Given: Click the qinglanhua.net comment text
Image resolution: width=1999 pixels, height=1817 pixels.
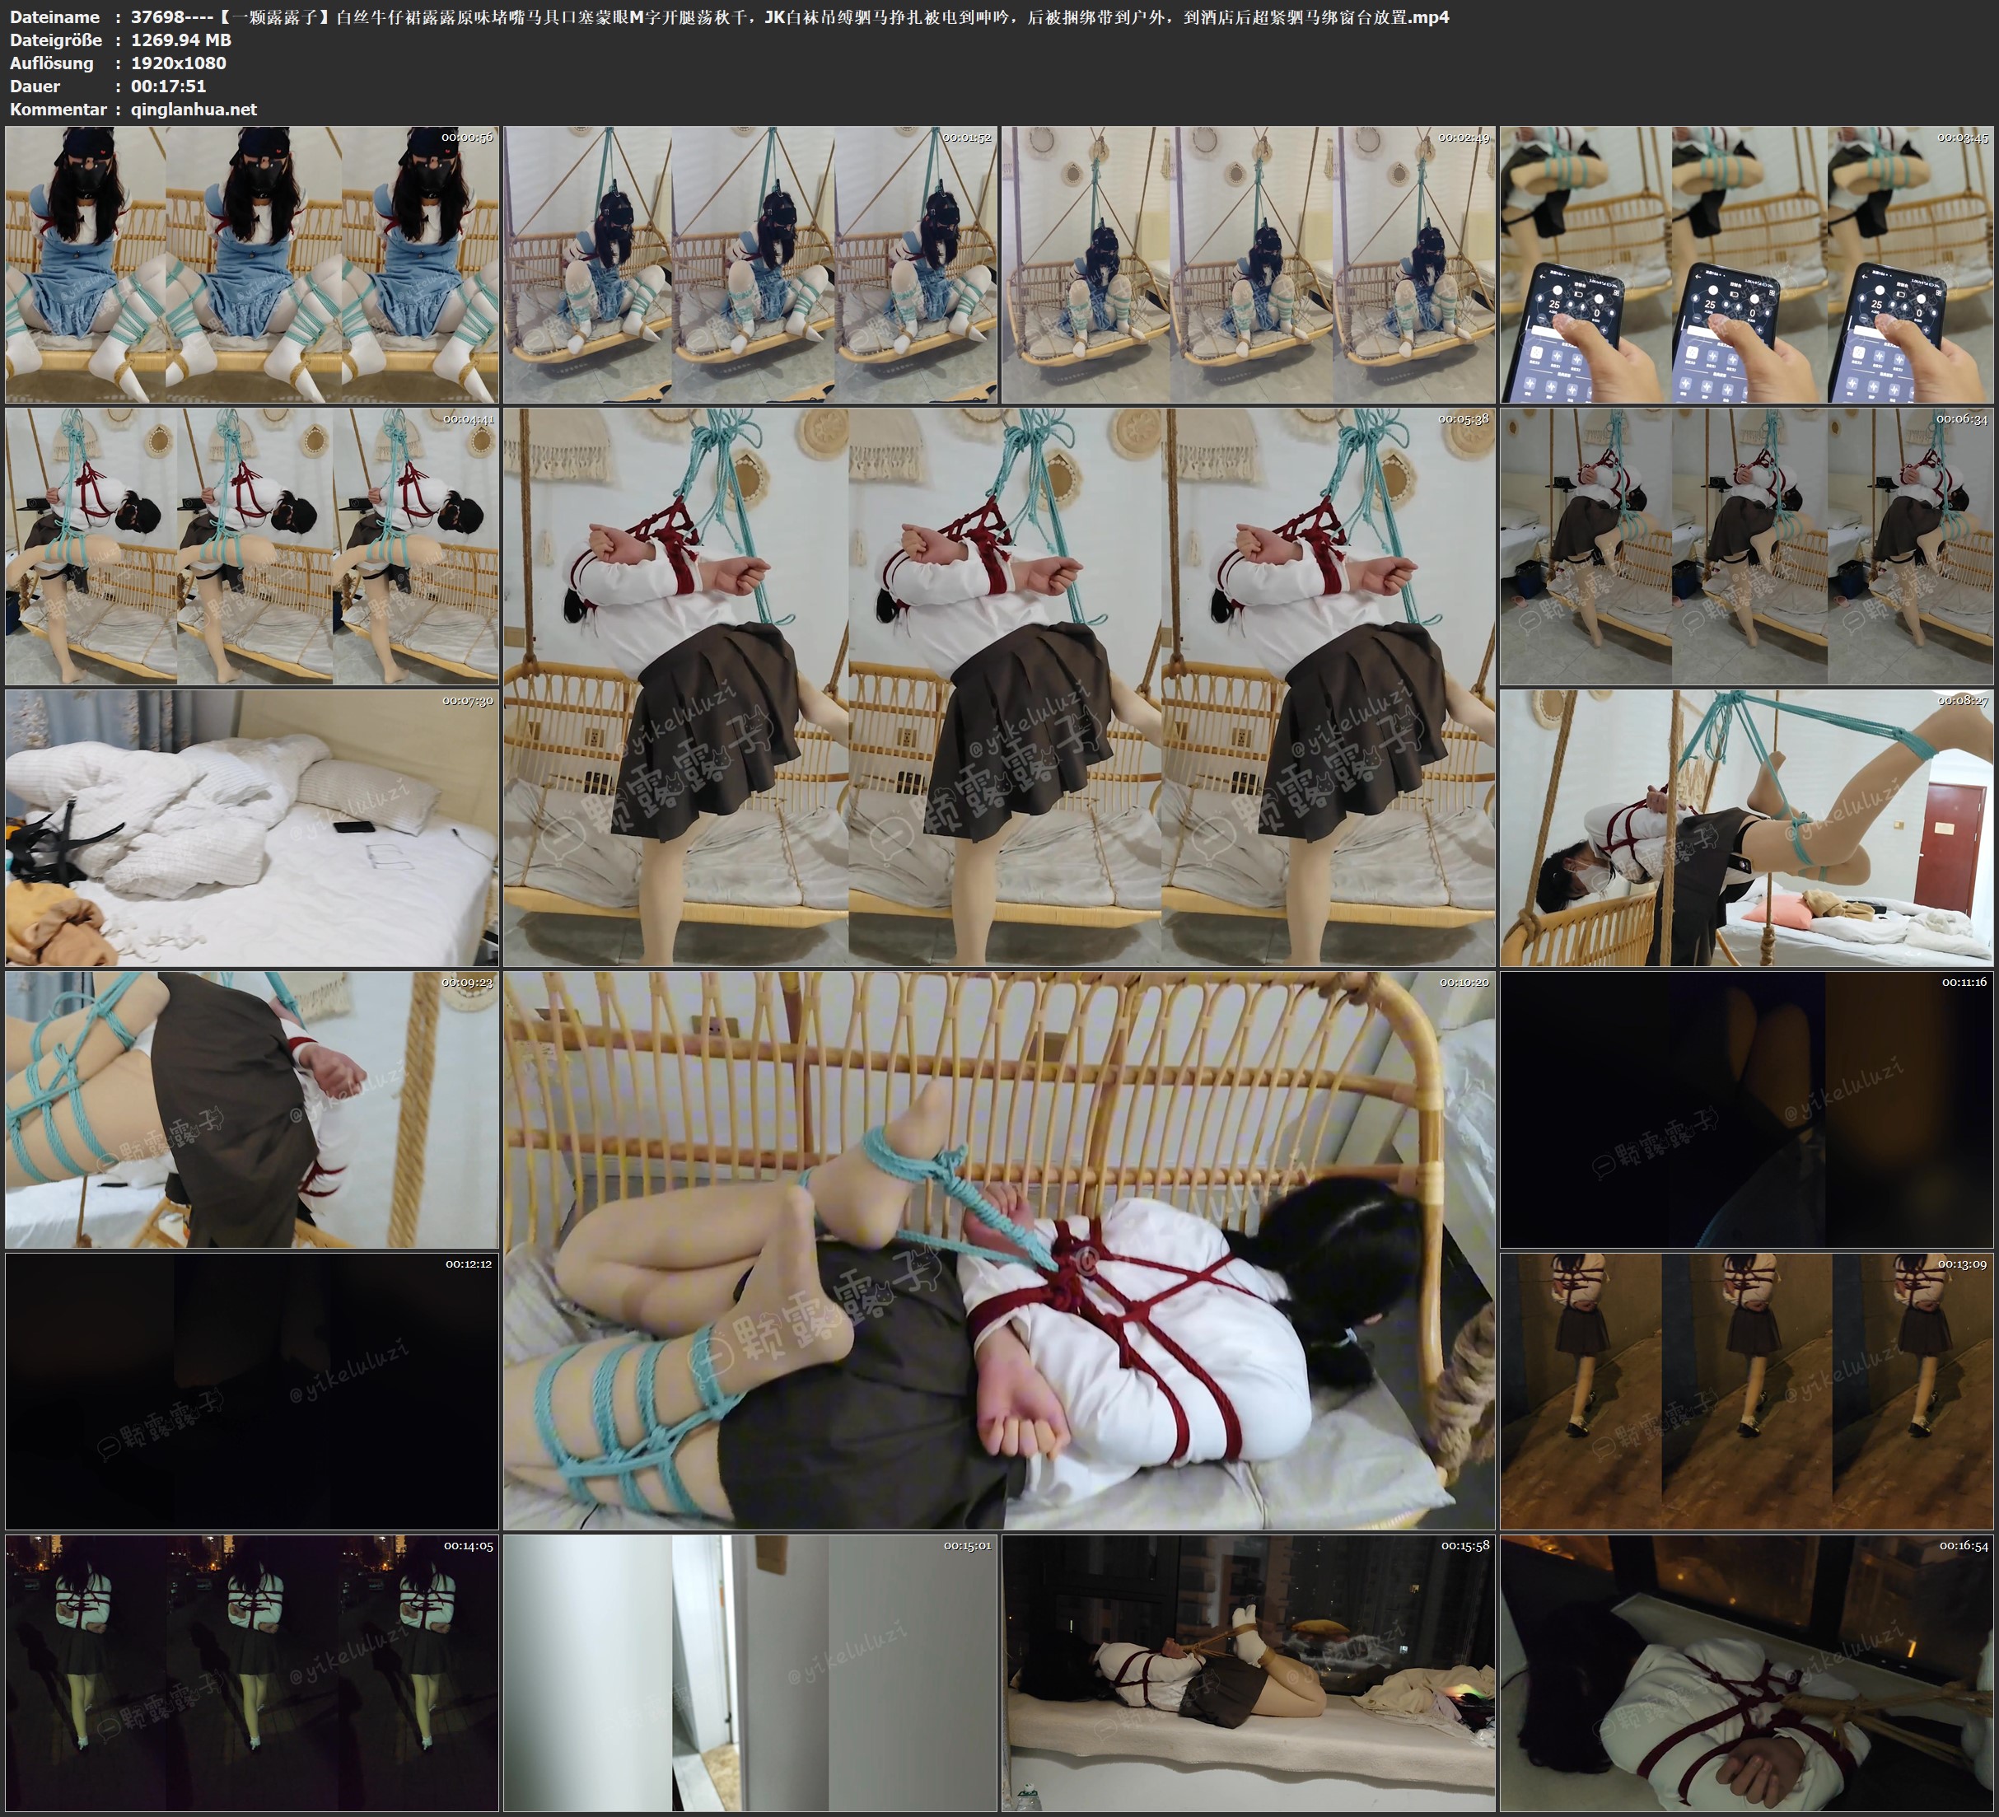Looking at the screenshot, I should point(194,109).
